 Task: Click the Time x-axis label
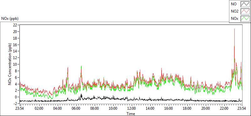[x=131, y=114]
